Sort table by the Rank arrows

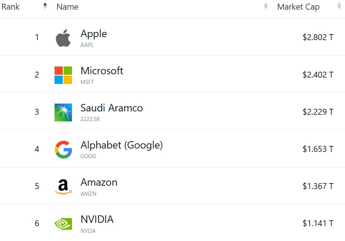pyautogui.click(x=45, y=6)
